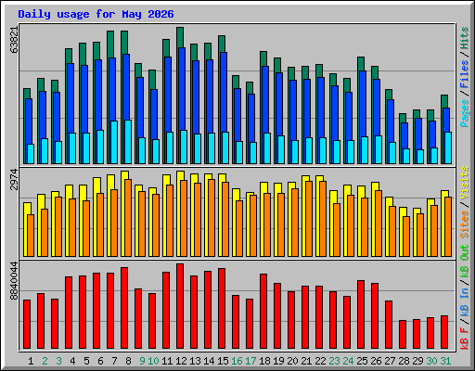Select day 18 on the x-axis

click(264, 361)
